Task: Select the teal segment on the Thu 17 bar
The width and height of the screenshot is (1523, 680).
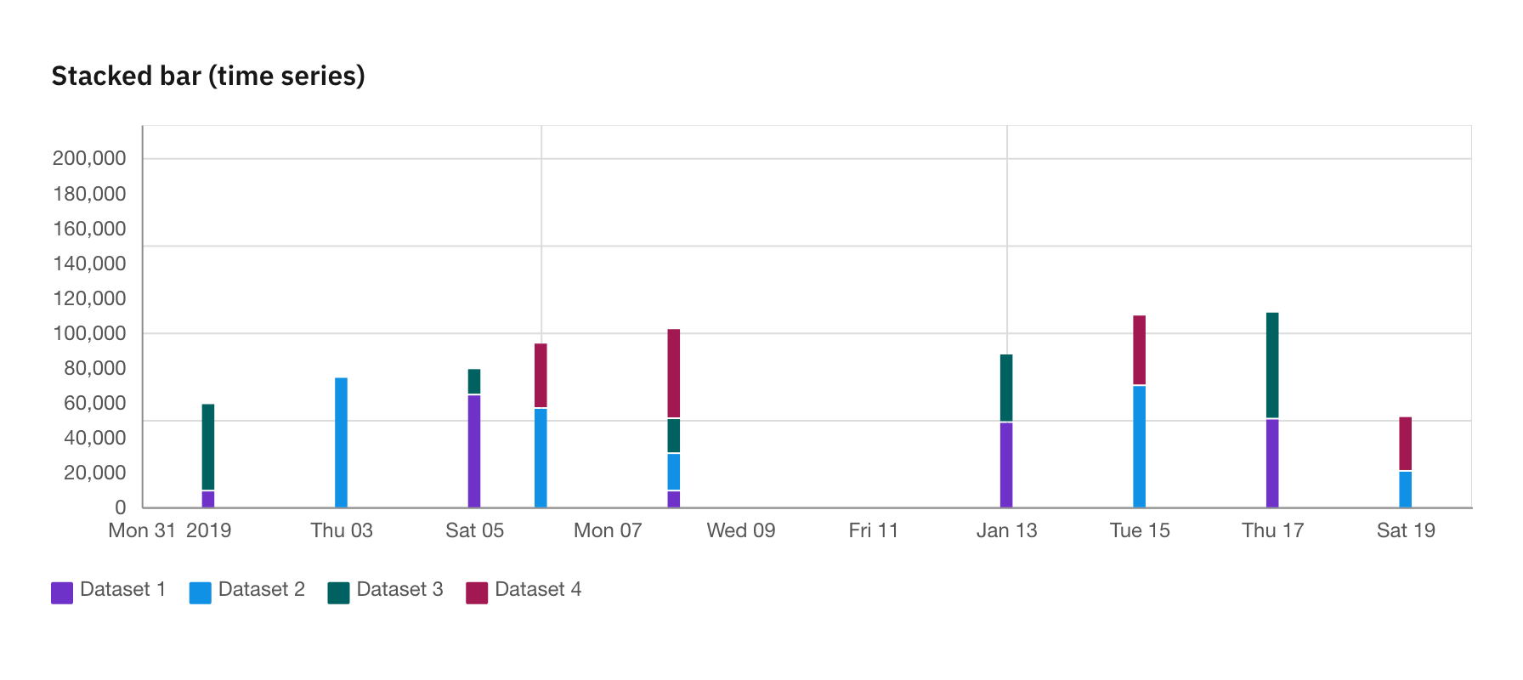Action: pyautogui.click(x=1272, y=365)
